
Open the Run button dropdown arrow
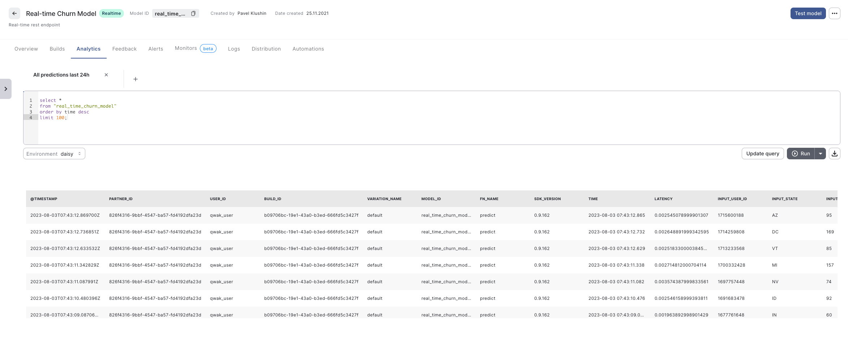click(820, 154)
